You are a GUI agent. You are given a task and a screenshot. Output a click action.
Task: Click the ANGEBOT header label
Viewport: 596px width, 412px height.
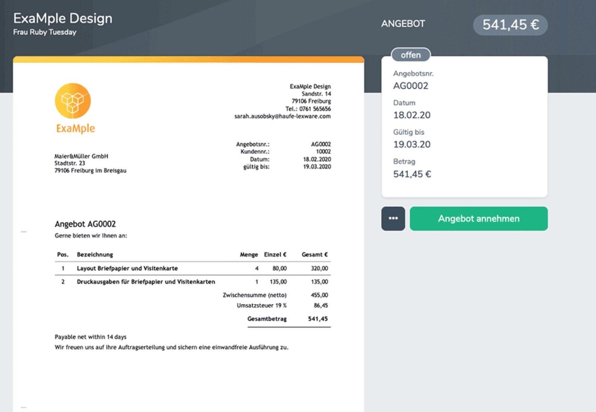click(403, 24)
